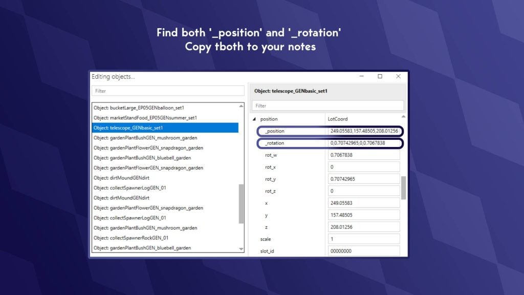Click the z coordinate value field
524x295 pixels.
(363, 227)
